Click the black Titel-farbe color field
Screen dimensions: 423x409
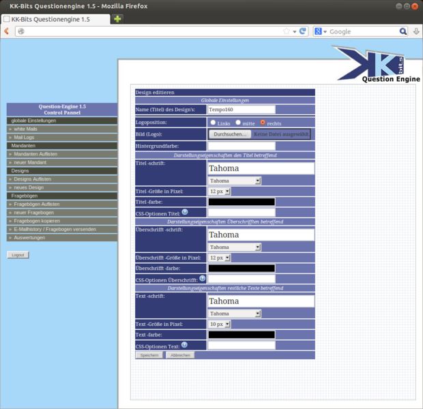tap(242, 202)
